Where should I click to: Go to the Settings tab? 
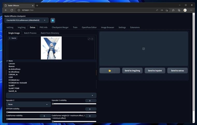click(122, 27)
